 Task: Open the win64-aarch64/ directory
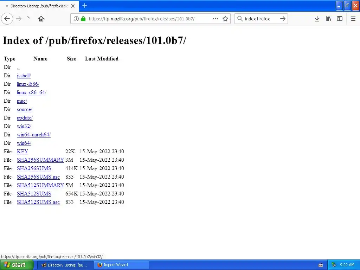point(33,135)
